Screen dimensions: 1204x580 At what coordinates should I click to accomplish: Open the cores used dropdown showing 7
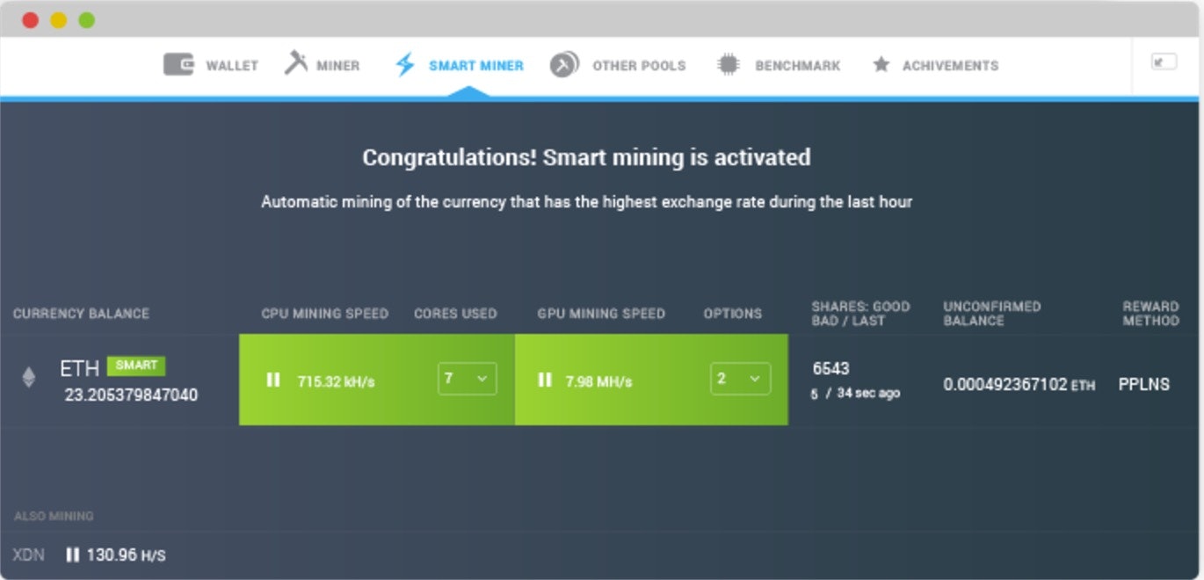pos(468,379)
